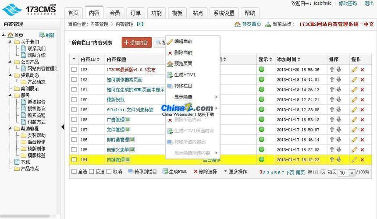The height and width of the screenshot is (219, 377).
Task: Collapse the left sidebar with the black arrow handle
Action: click(63, 127)
